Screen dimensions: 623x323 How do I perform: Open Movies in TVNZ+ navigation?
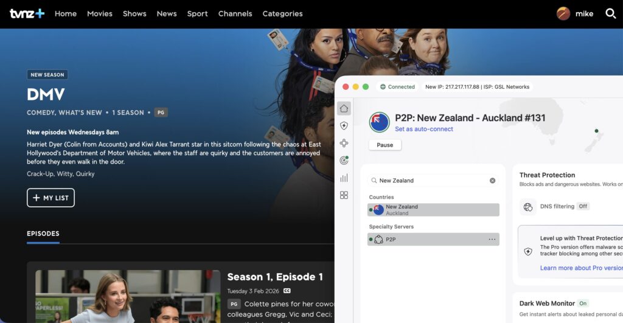[x=100, y=13]
